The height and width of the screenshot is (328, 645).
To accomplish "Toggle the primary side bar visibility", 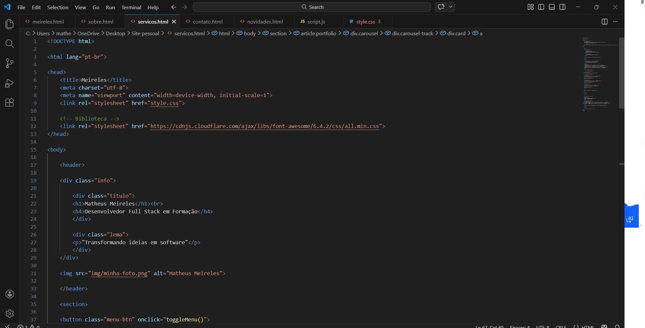I will coord(541,7).
